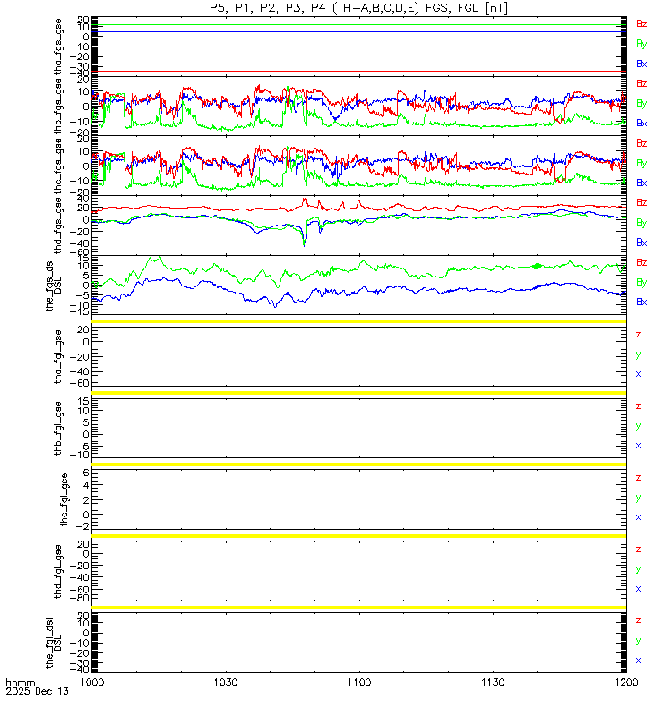The height and width of the screenshot is (716, 672).
Task: Click the blue x legend of thc_fgl_gse panel
Action: click(x=638, y=517)
